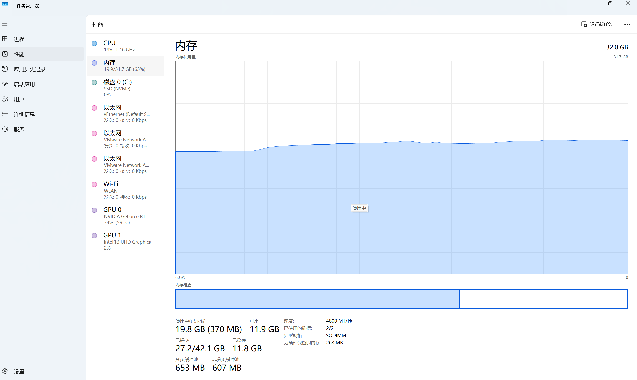Open the 进程 (Processes) page icon
The width and height of the screenshot is (637, 380).
coord(5,39)
